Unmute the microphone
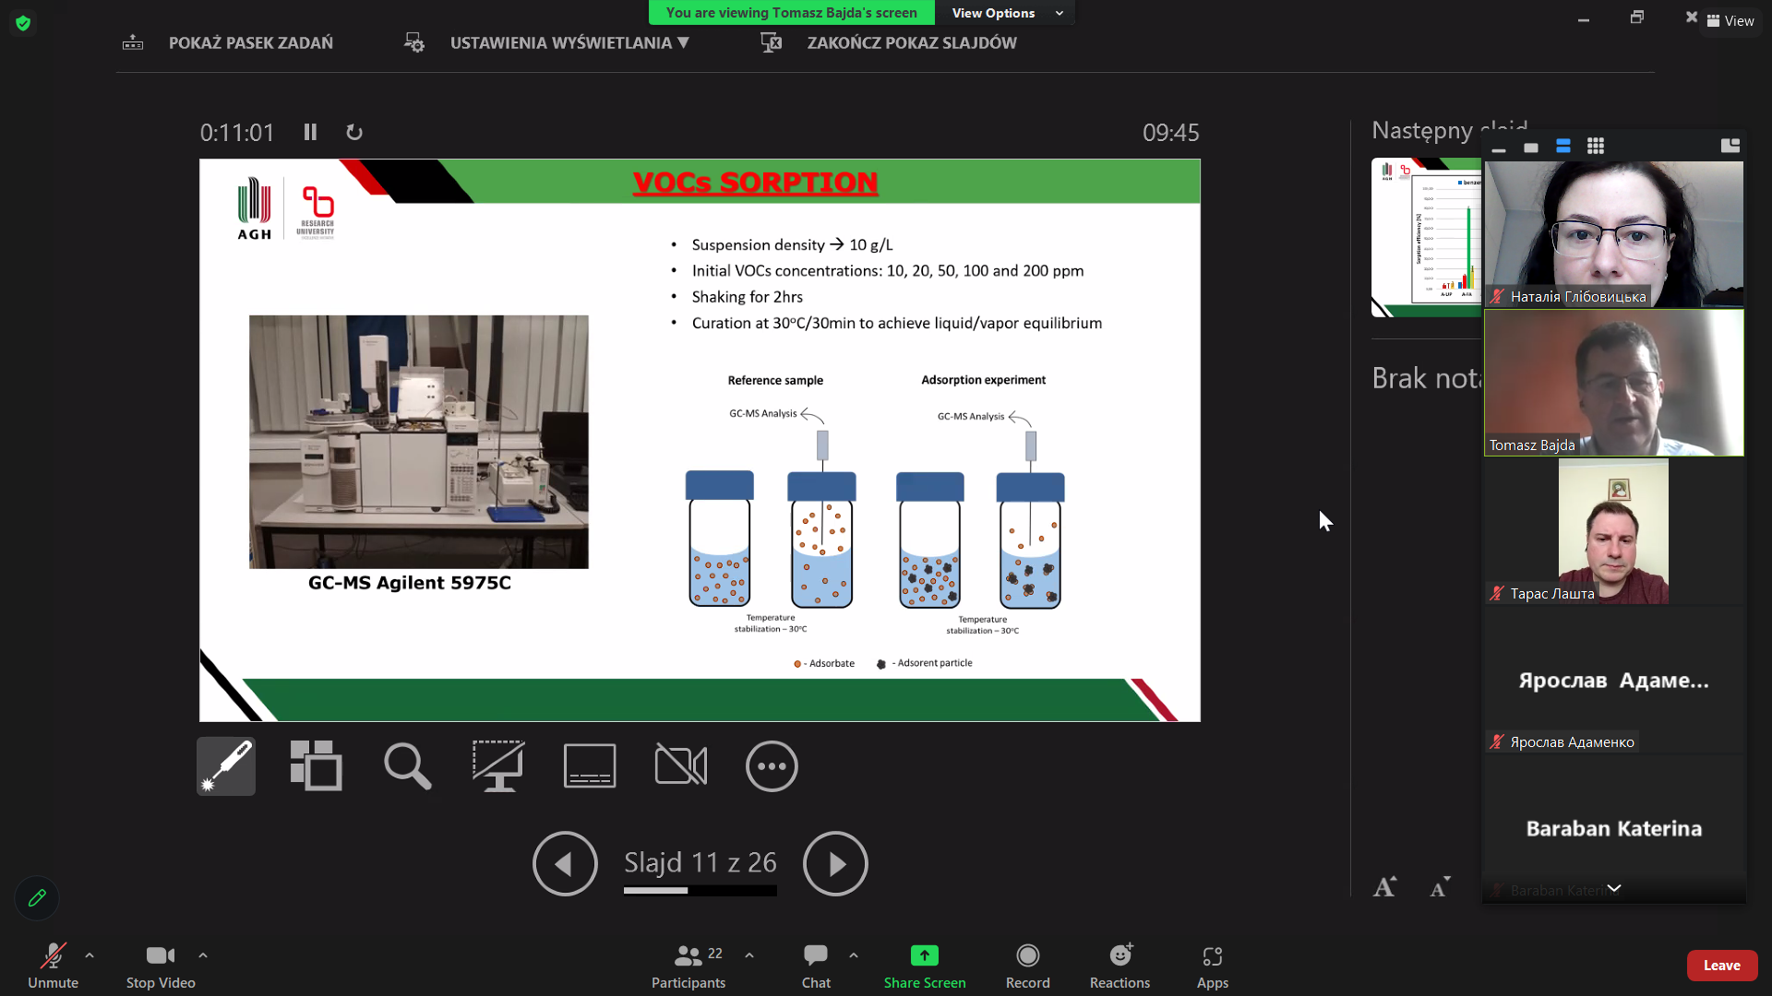The width and height of the screenshot is (1772, 996). pyautogui.click(x=53, y=965)
